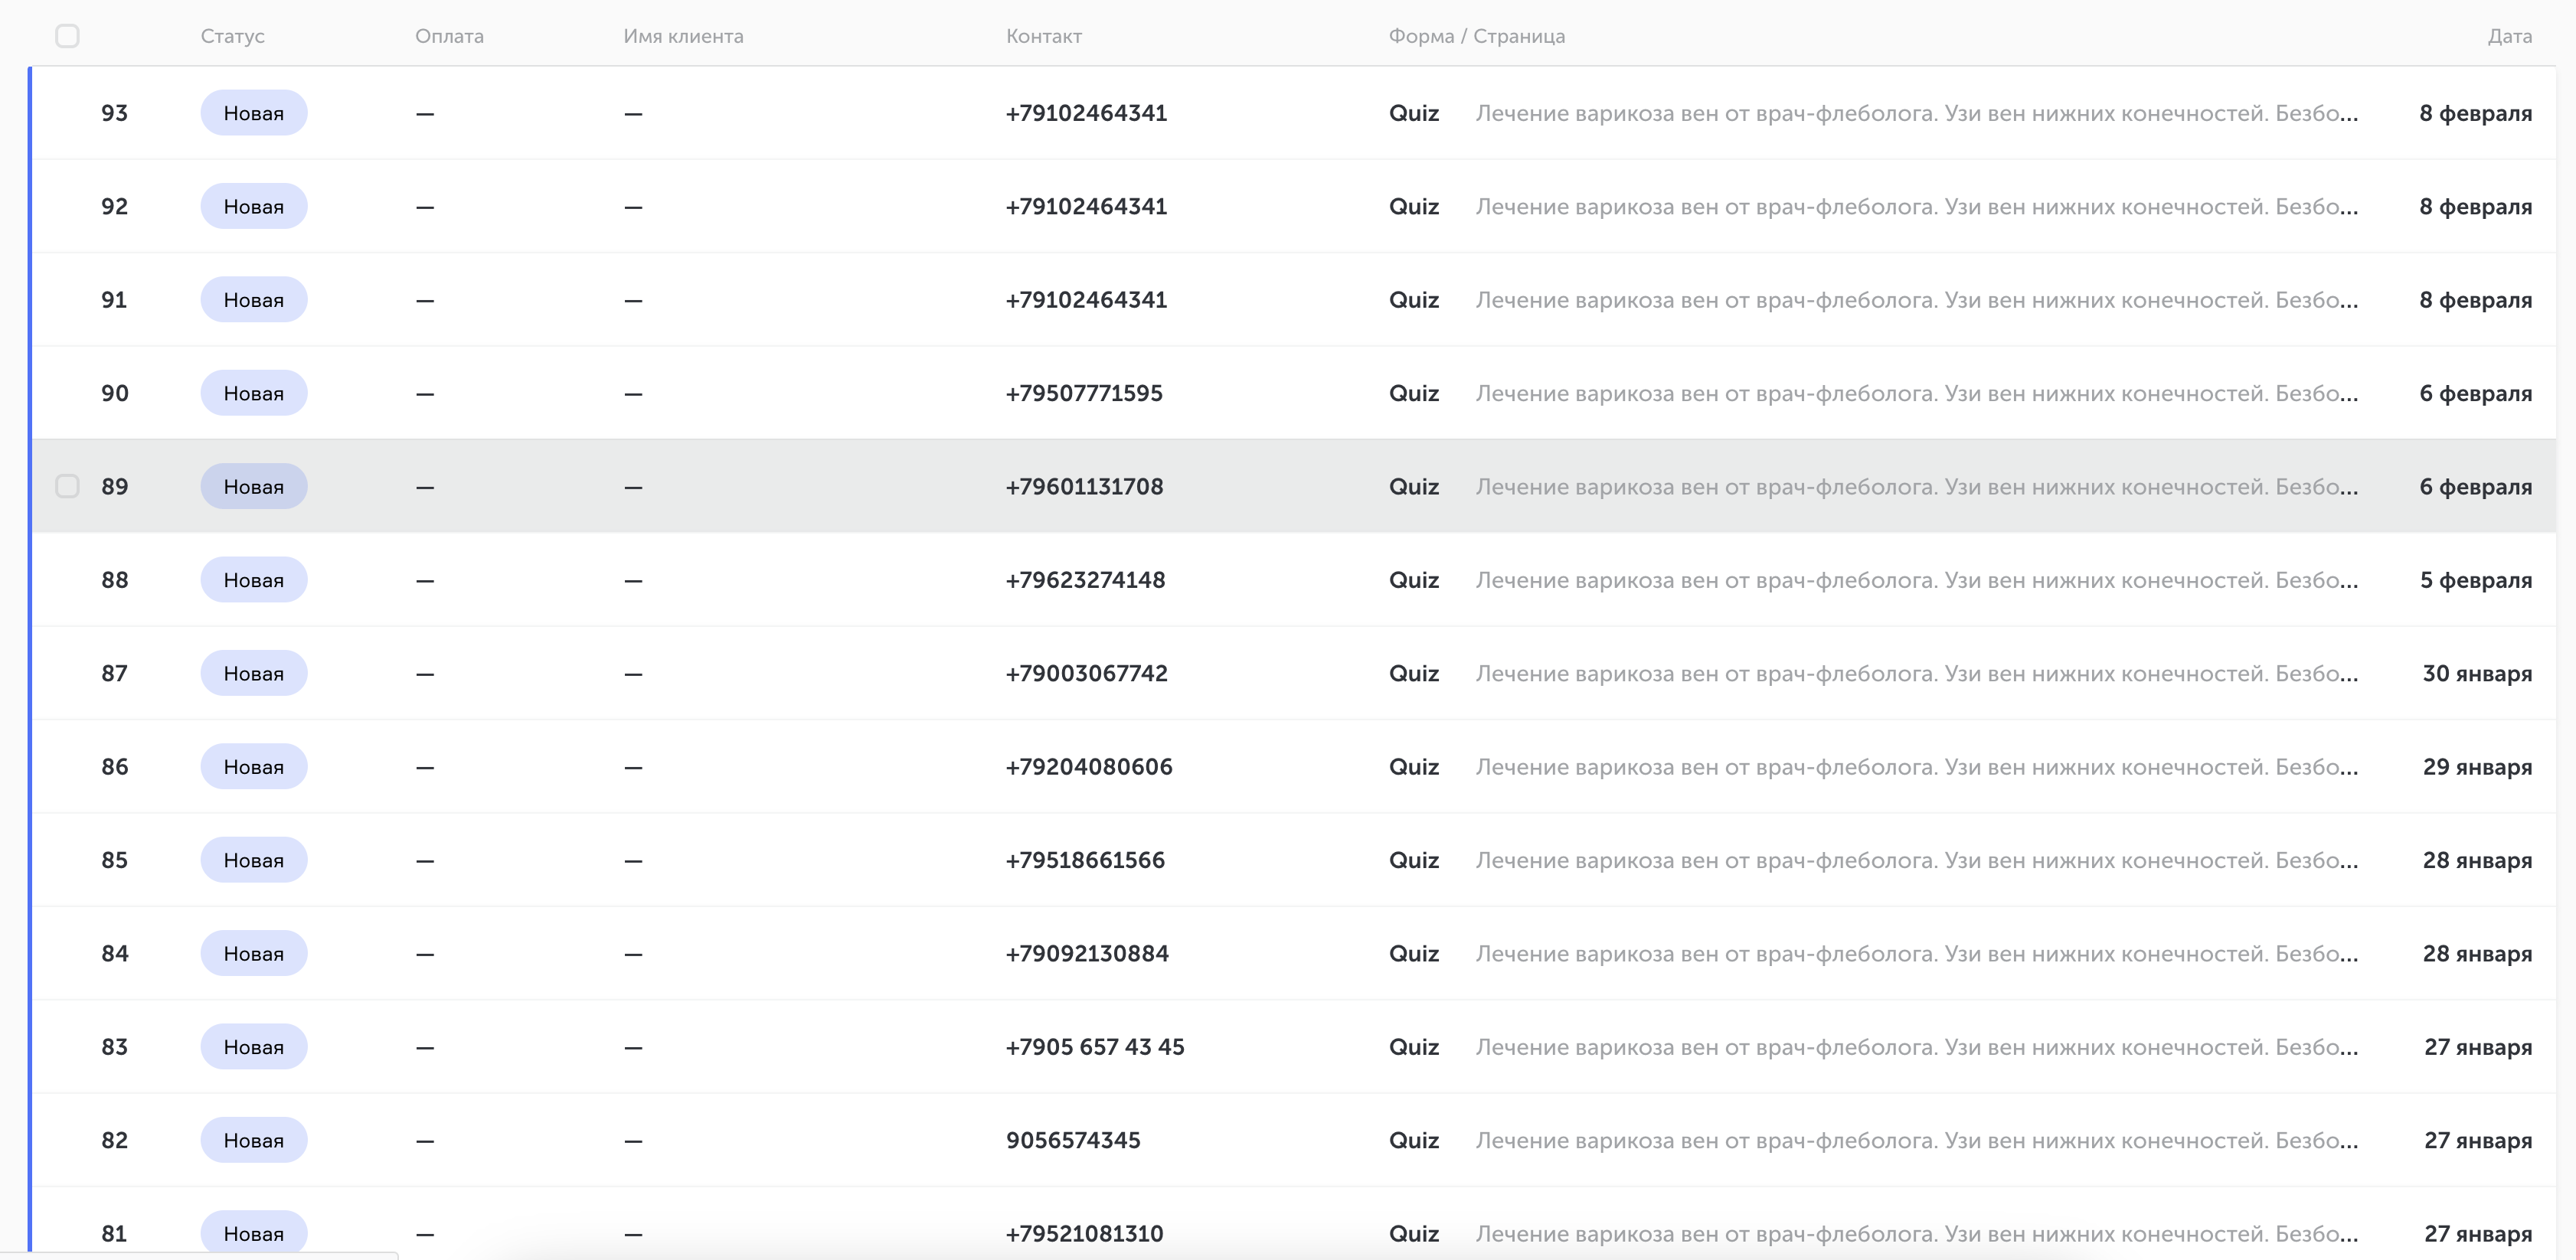Click Имя клиента column header
2576x1260 pixels.
pyautogui.click(x=683, y=36)
